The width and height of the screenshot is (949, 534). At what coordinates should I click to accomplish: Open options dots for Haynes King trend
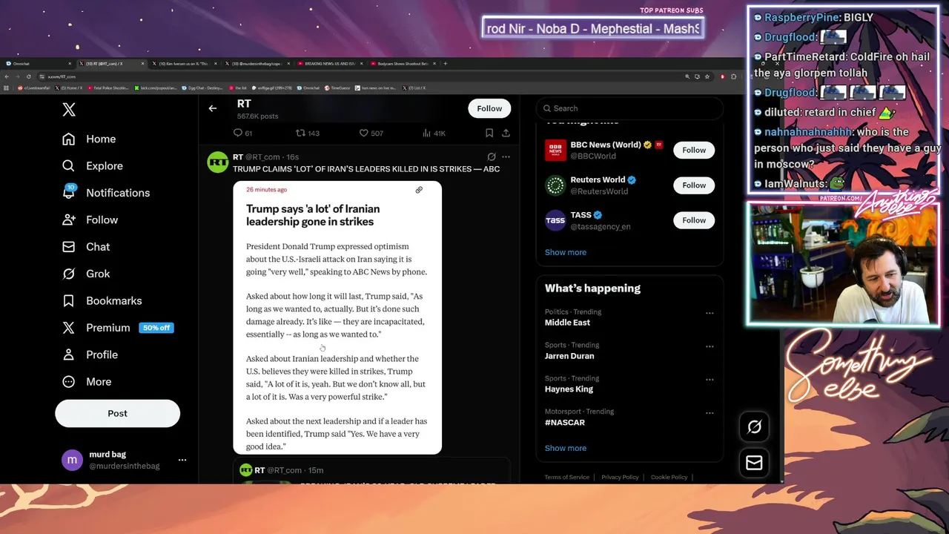[x=710, y=380]
